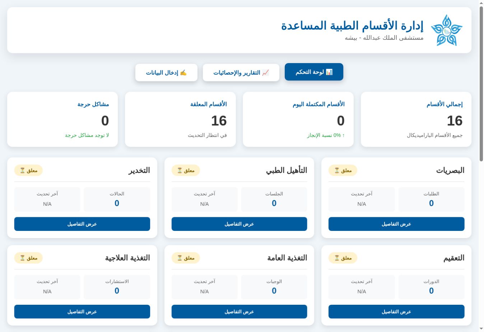Viewport: 484px width, 332px height.
Task: Click the معلق hourglass badge on التأهيل الطبي card
Action: (186, 170)
